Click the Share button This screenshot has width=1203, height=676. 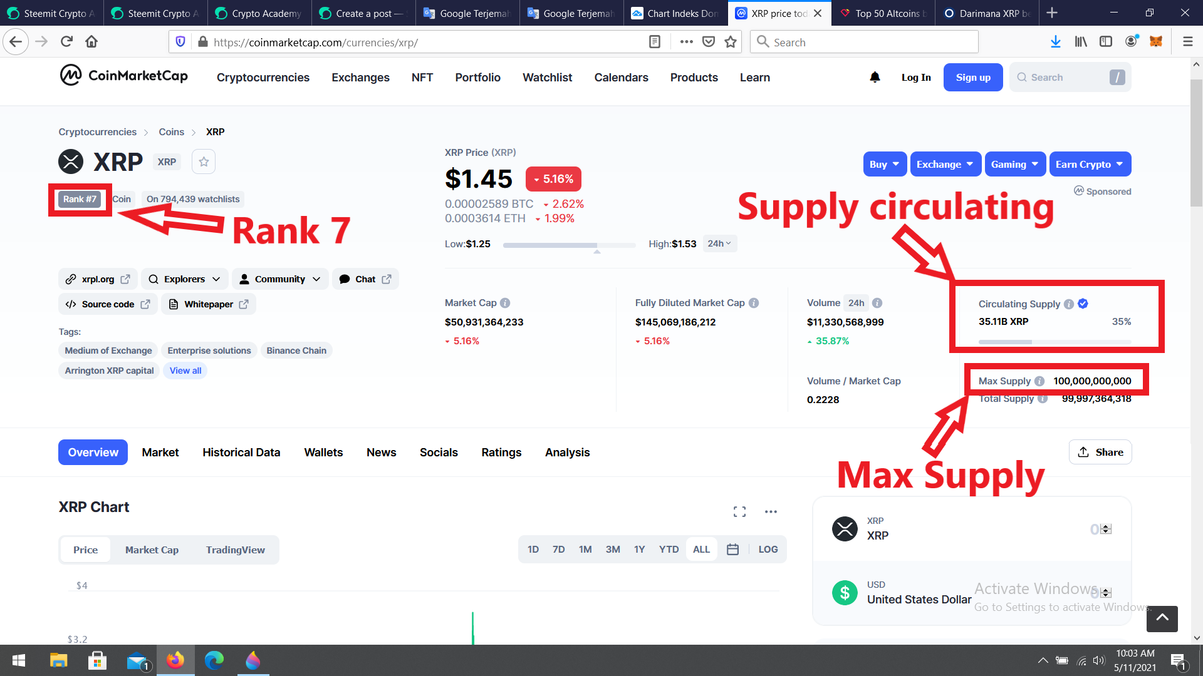(1100, 453)
